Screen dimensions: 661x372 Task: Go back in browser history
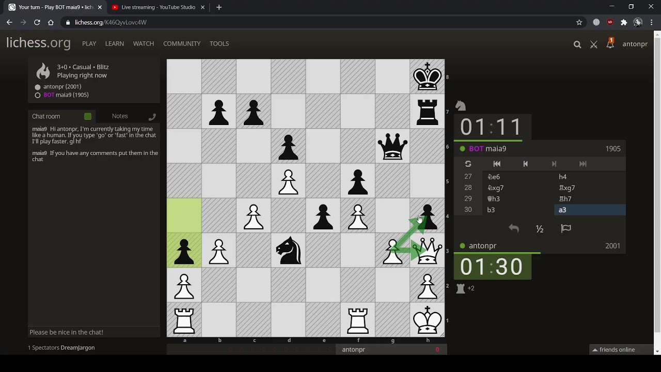9,22
